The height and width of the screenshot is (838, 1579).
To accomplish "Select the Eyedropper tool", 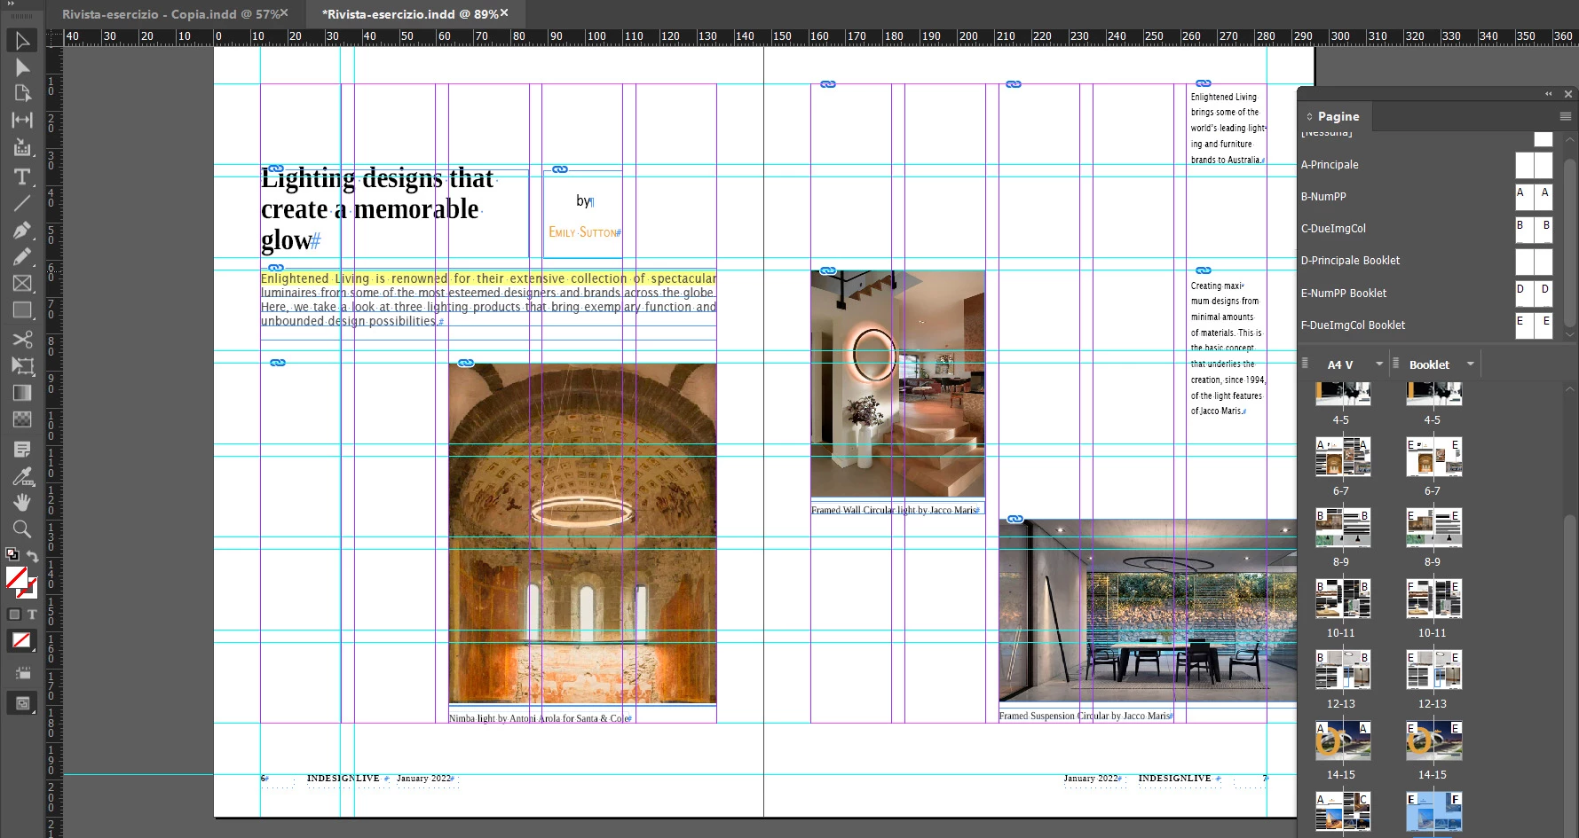I will (x=22, y=475).
